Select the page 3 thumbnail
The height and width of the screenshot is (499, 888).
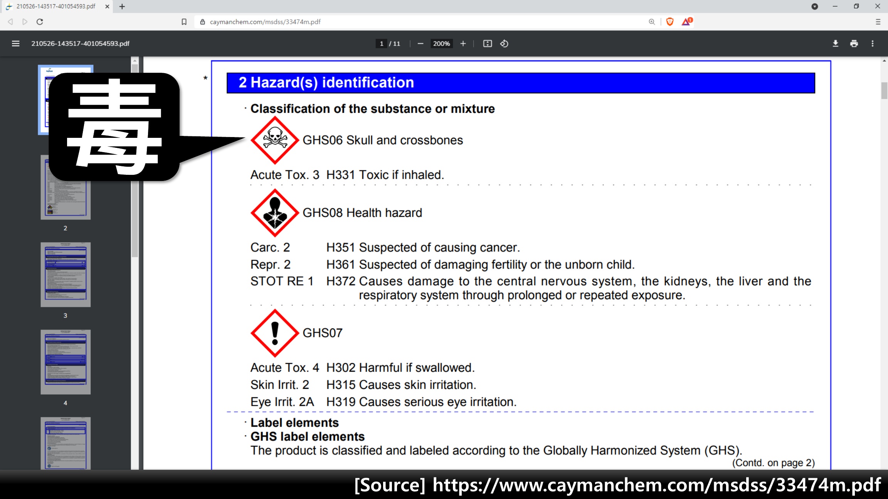pyautogui.click(x=66, y=274)
